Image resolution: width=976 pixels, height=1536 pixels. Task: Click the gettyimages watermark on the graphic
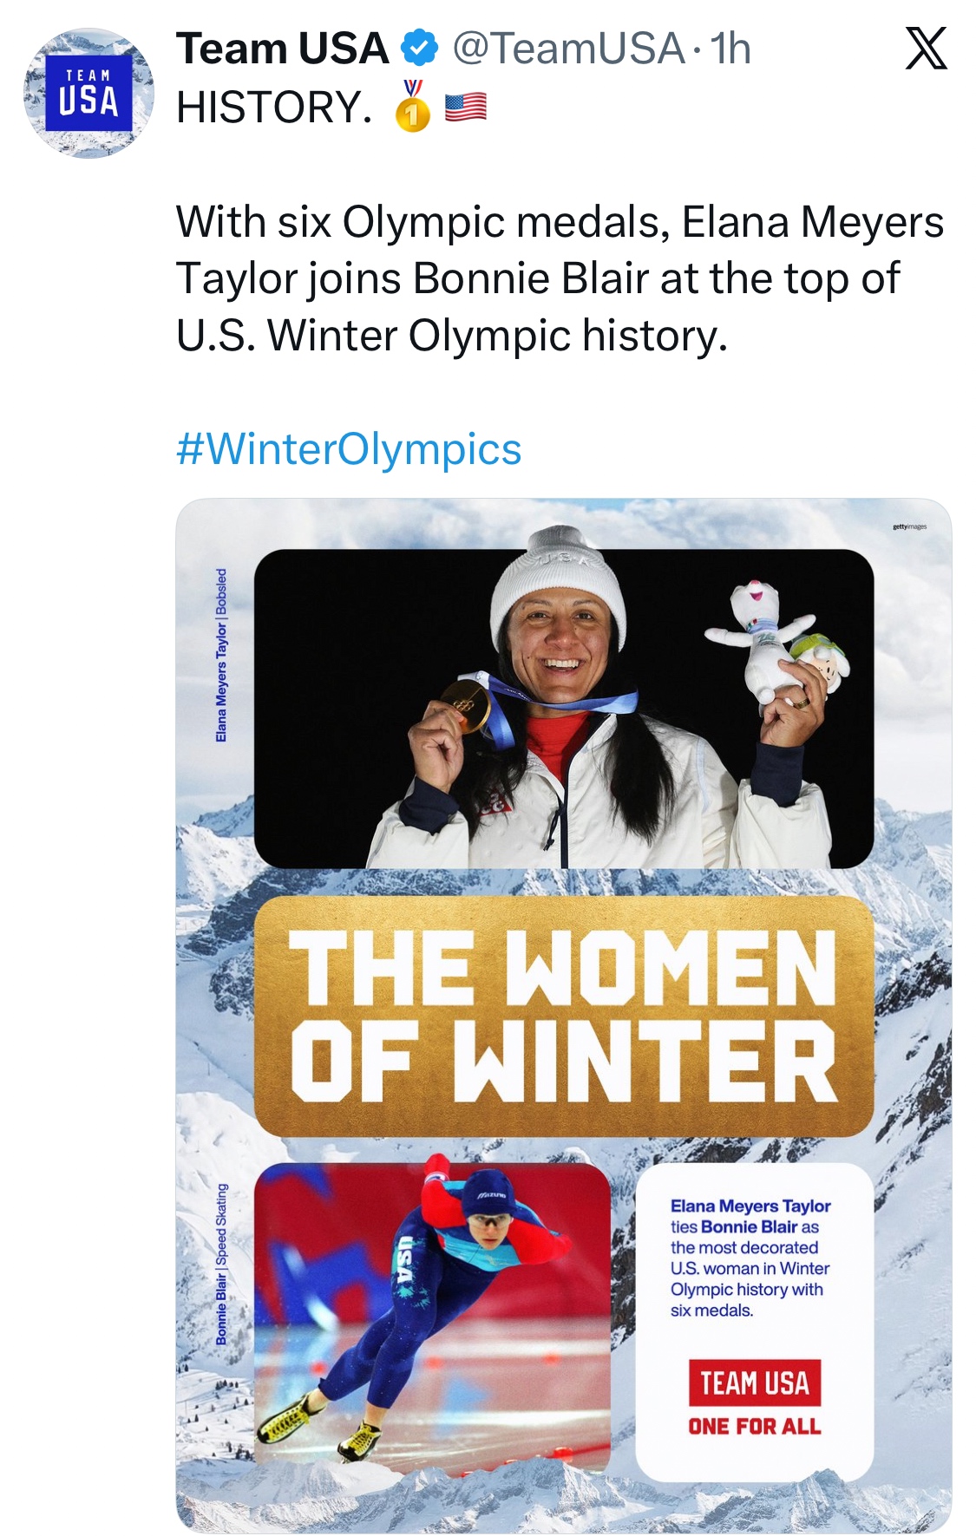click(x=909, y=526)
